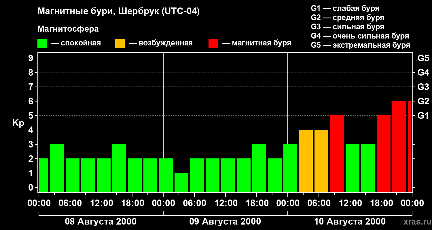432x230 pixels.
Task: Click the first 12:00 time label
Action: (101, 203)
